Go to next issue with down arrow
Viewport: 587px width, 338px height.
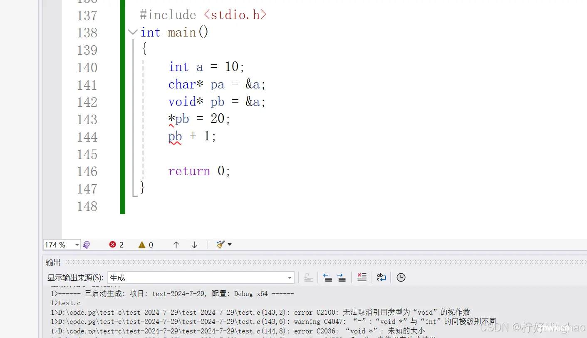[194, 245]
